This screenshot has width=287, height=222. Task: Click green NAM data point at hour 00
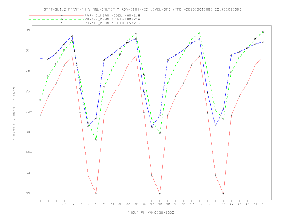click(x=41, y=100)
